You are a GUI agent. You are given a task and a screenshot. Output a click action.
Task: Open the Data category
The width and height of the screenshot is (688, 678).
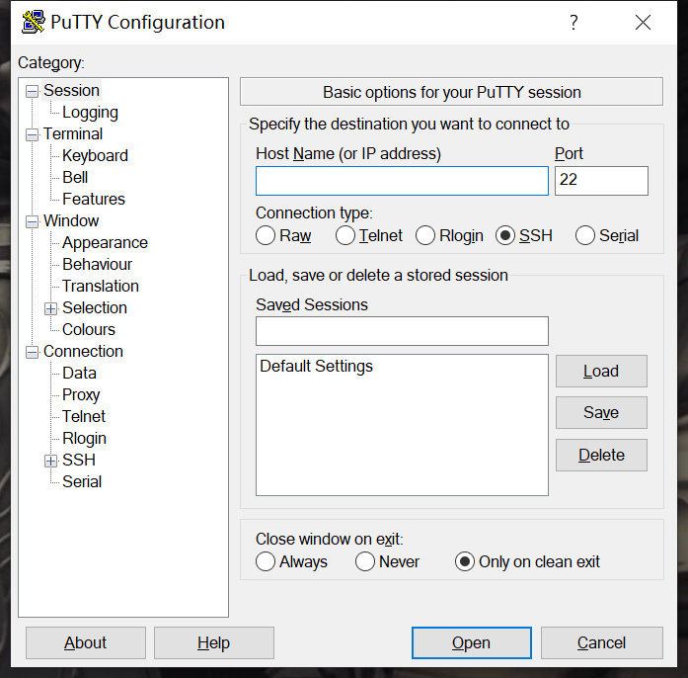79,373
